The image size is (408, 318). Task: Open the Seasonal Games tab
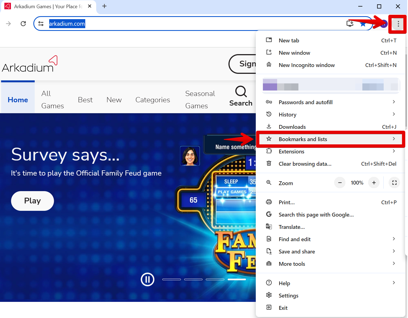click(x=200, y=100)
